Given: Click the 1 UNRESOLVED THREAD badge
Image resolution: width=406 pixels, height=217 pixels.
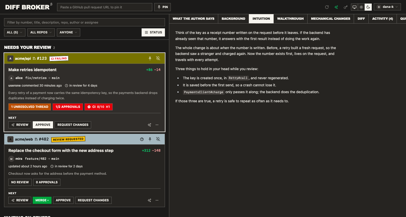Looking at the screenshot, I should tap(30, 107).
